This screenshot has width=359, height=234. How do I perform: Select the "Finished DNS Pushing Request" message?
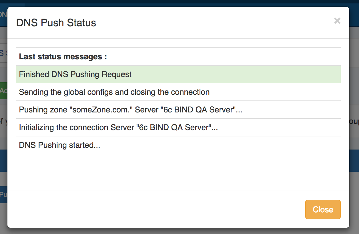click(x=75, y=74)
